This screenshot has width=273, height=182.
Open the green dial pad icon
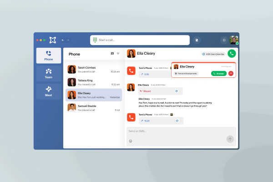pos(95,40)
